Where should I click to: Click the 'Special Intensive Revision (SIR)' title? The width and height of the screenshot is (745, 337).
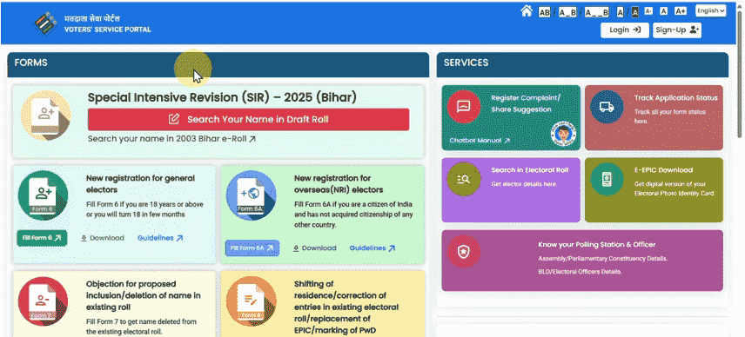[222, 97]
